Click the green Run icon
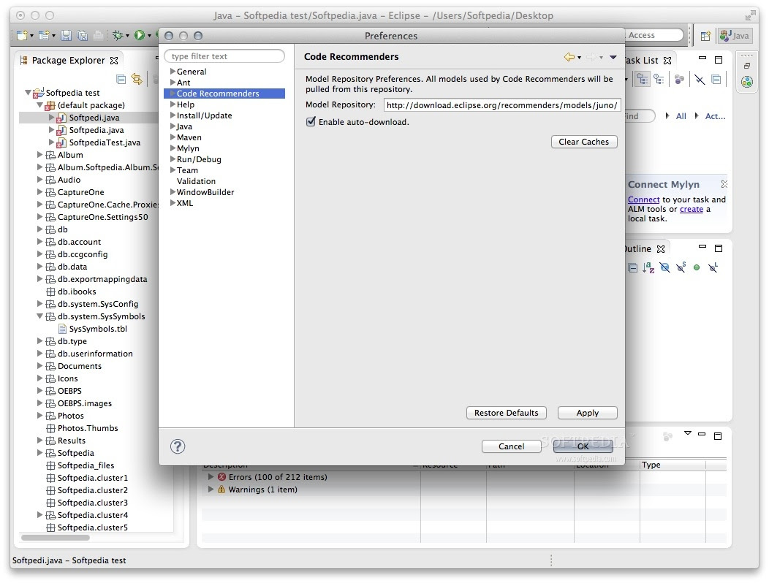Screen dimensions: 769x583 140,35
